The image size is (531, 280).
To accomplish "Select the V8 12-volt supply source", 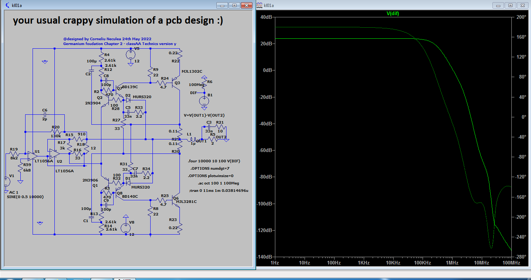I will pyautogui.click(x=127, y=228).
